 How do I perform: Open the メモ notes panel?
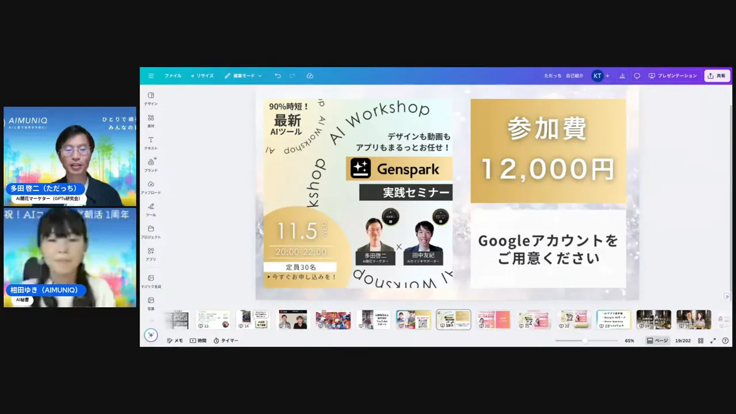point(175,340)
